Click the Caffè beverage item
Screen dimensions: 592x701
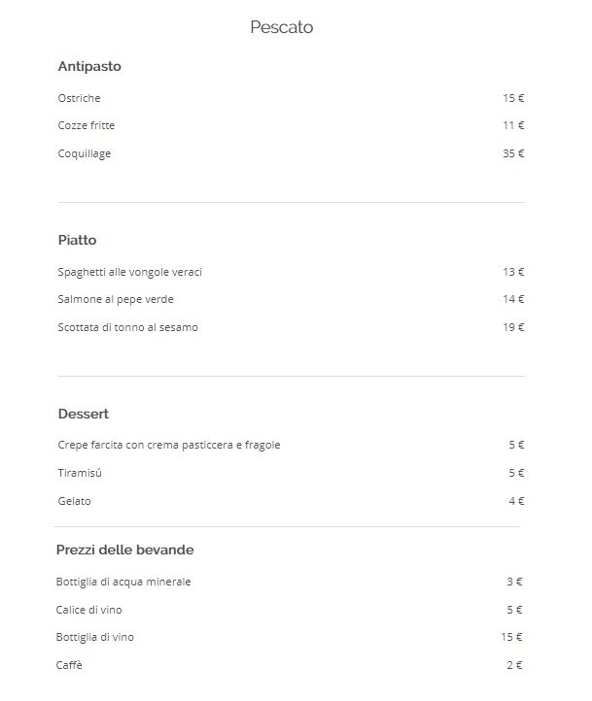[x=70, y=665]
